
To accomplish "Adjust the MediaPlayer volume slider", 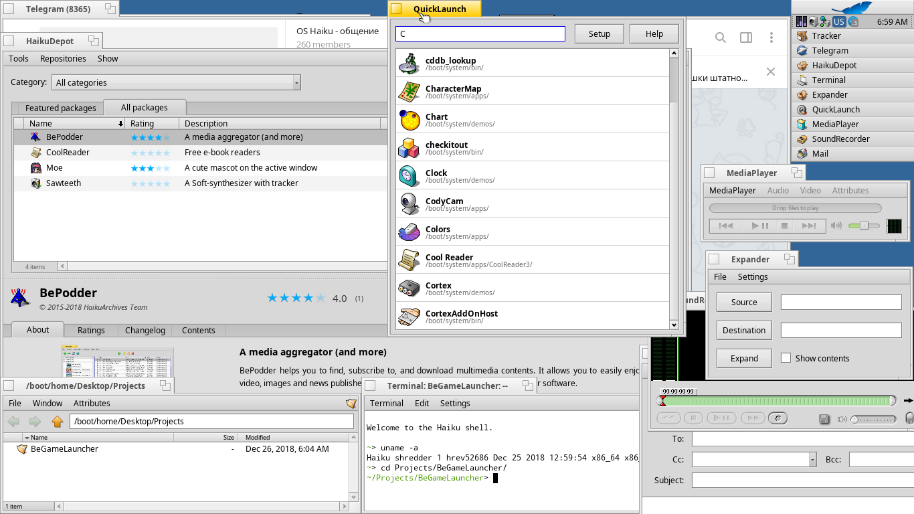I will pos(864,226).
